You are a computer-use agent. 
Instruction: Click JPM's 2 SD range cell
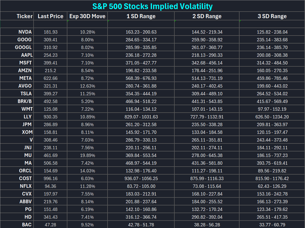coord(207,124)
